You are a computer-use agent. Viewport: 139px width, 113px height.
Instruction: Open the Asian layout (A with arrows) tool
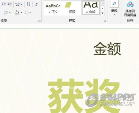point(18,4)
